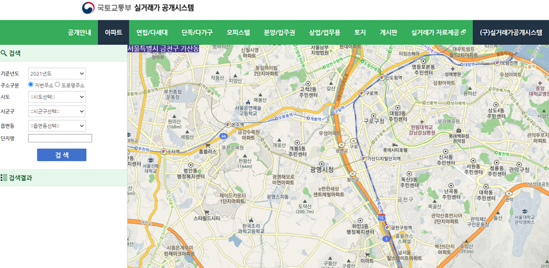Open the 오피스텔 menu
The image size is (549, 268).
(238, 33)
